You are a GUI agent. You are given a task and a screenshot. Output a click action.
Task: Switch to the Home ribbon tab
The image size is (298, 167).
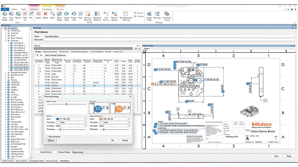tap(14, 9)
